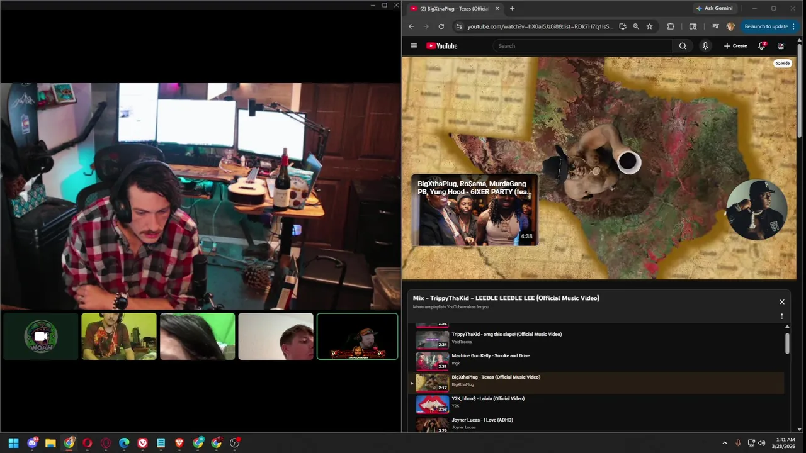806x453 pixels.
Task: Click the Lalala red lips thumbnail
Action: coord(432,404)
